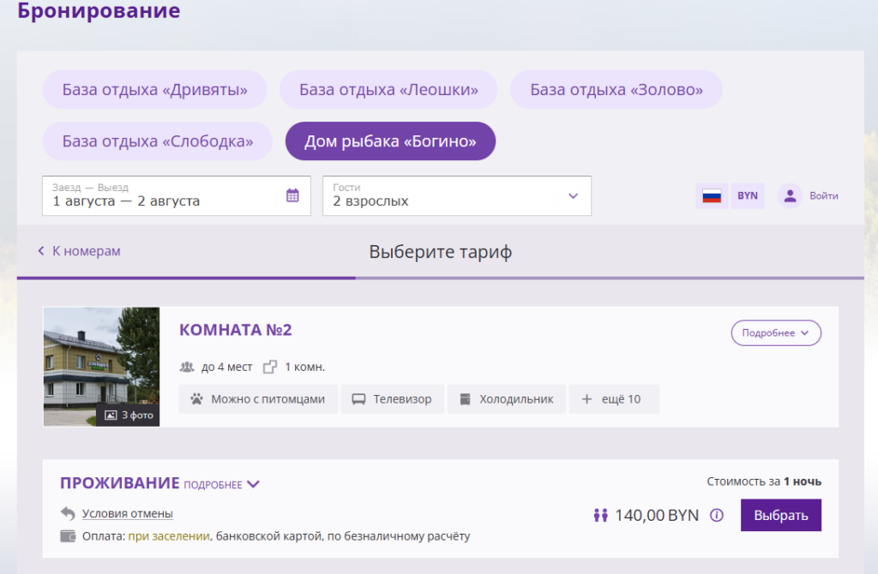This screenshot has width=878, height=574.
Task: Open the calendar date picker icon
Action: click(x=292, y=195)
